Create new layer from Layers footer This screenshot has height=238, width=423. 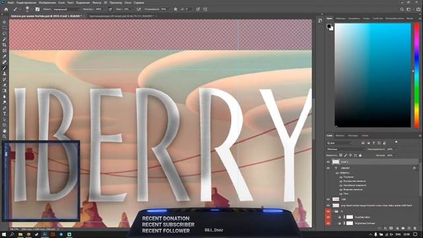pyautogui.click(x=409, y=228)
